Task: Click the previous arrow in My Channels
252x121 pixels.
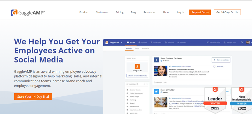Action: pyautogui.click(x=144, y=84)
